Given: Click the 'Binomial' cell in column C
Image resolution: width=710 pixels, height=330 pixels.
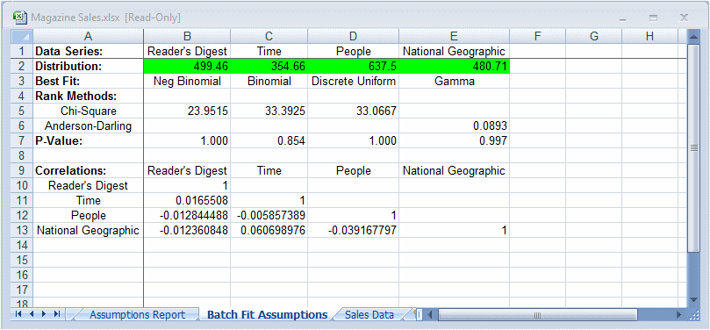Looking at the screenshot, I should [269, 82].
